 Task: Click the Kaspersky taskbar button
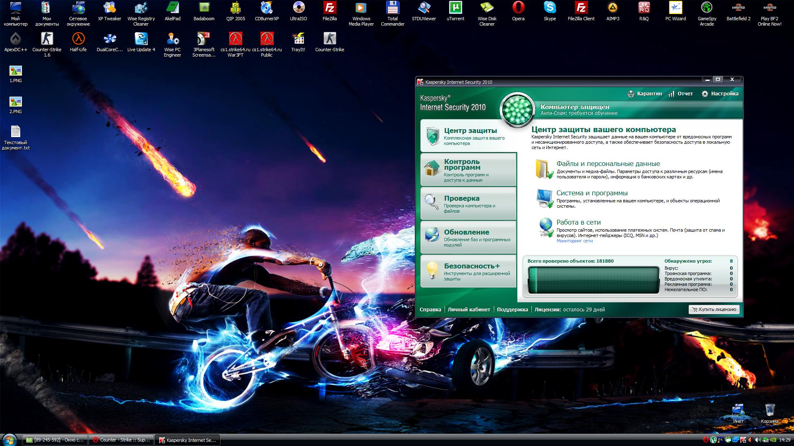coord(188,440)
